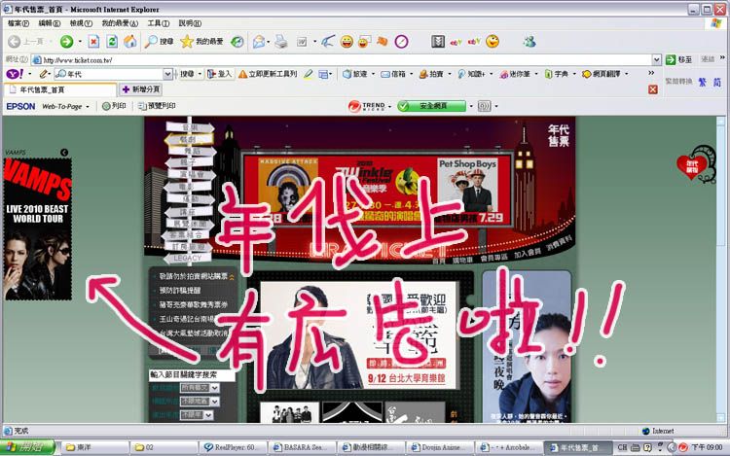Switch to RealPlayer taskbar window
The width and height of the screenshot is (730, 456).
click(234, 447)
